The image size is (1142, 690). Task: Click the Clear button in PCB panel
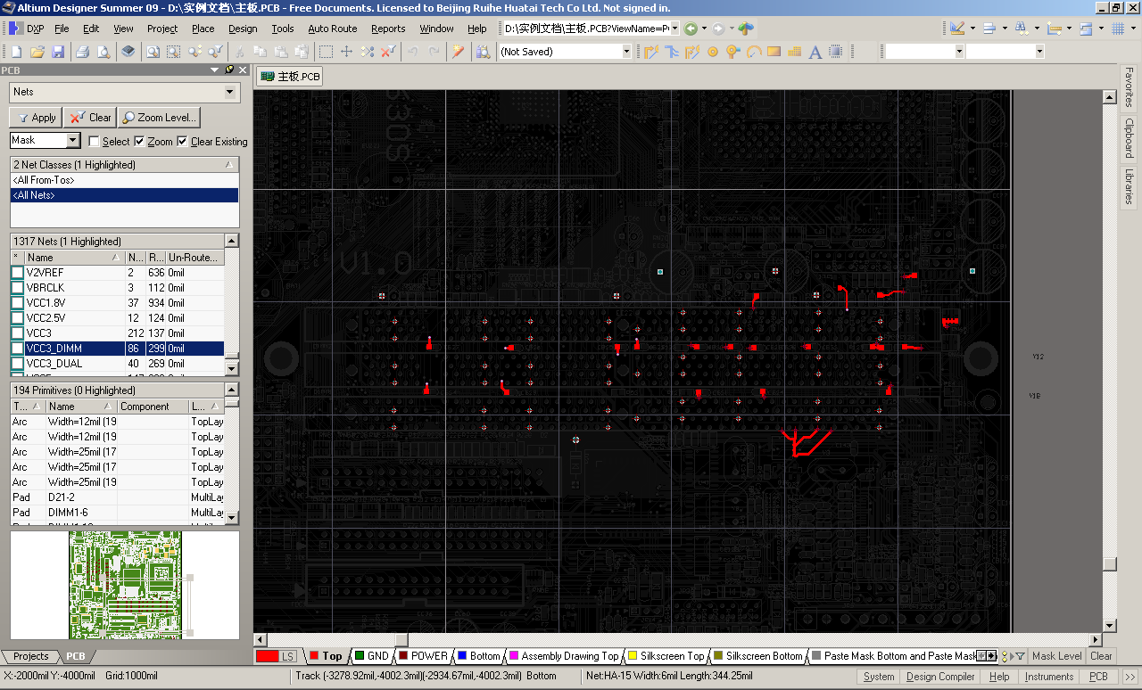coord(90,118)
